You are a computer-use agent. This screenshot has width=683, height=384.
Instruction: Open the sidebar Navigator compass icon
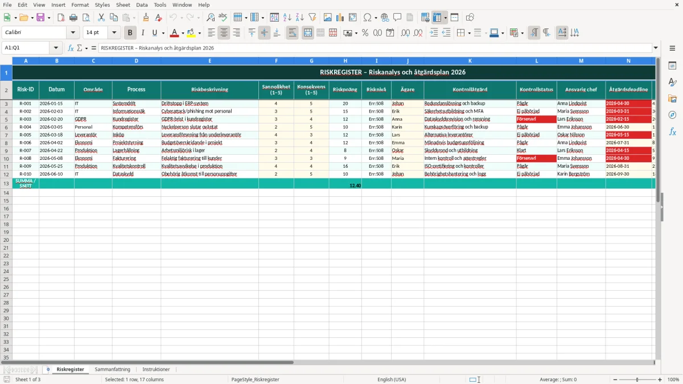point(672,115)
